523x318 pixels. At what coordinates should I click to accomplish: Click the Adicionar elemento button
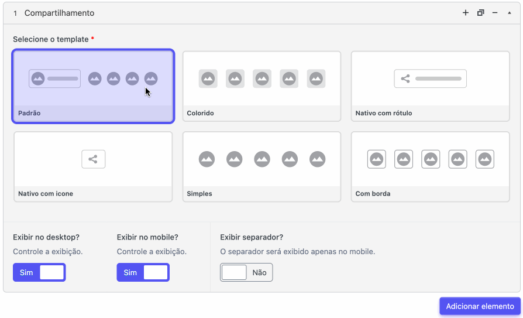(x=480, y=306)
